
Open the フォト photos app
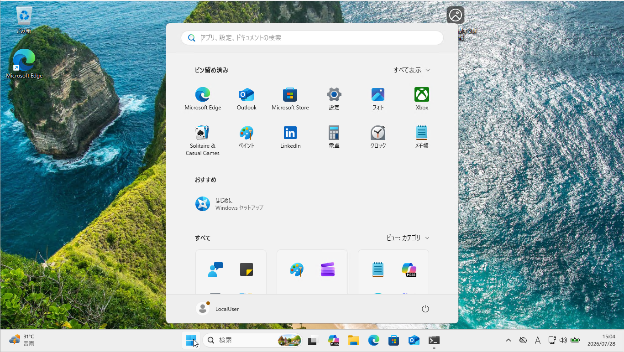(x=378, y=99)
